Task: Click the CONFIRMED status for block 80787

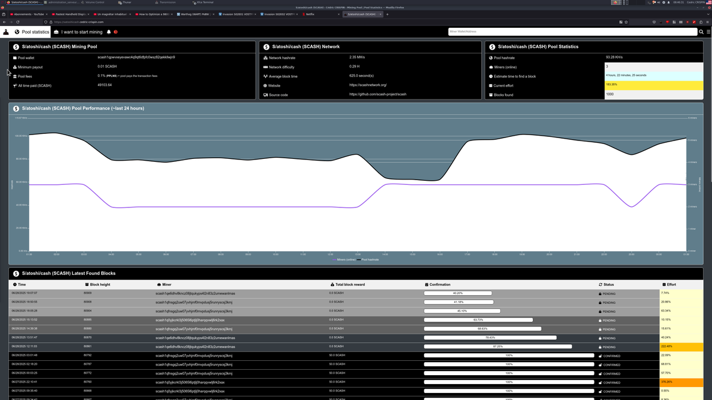Action: (x=609, y=364)
